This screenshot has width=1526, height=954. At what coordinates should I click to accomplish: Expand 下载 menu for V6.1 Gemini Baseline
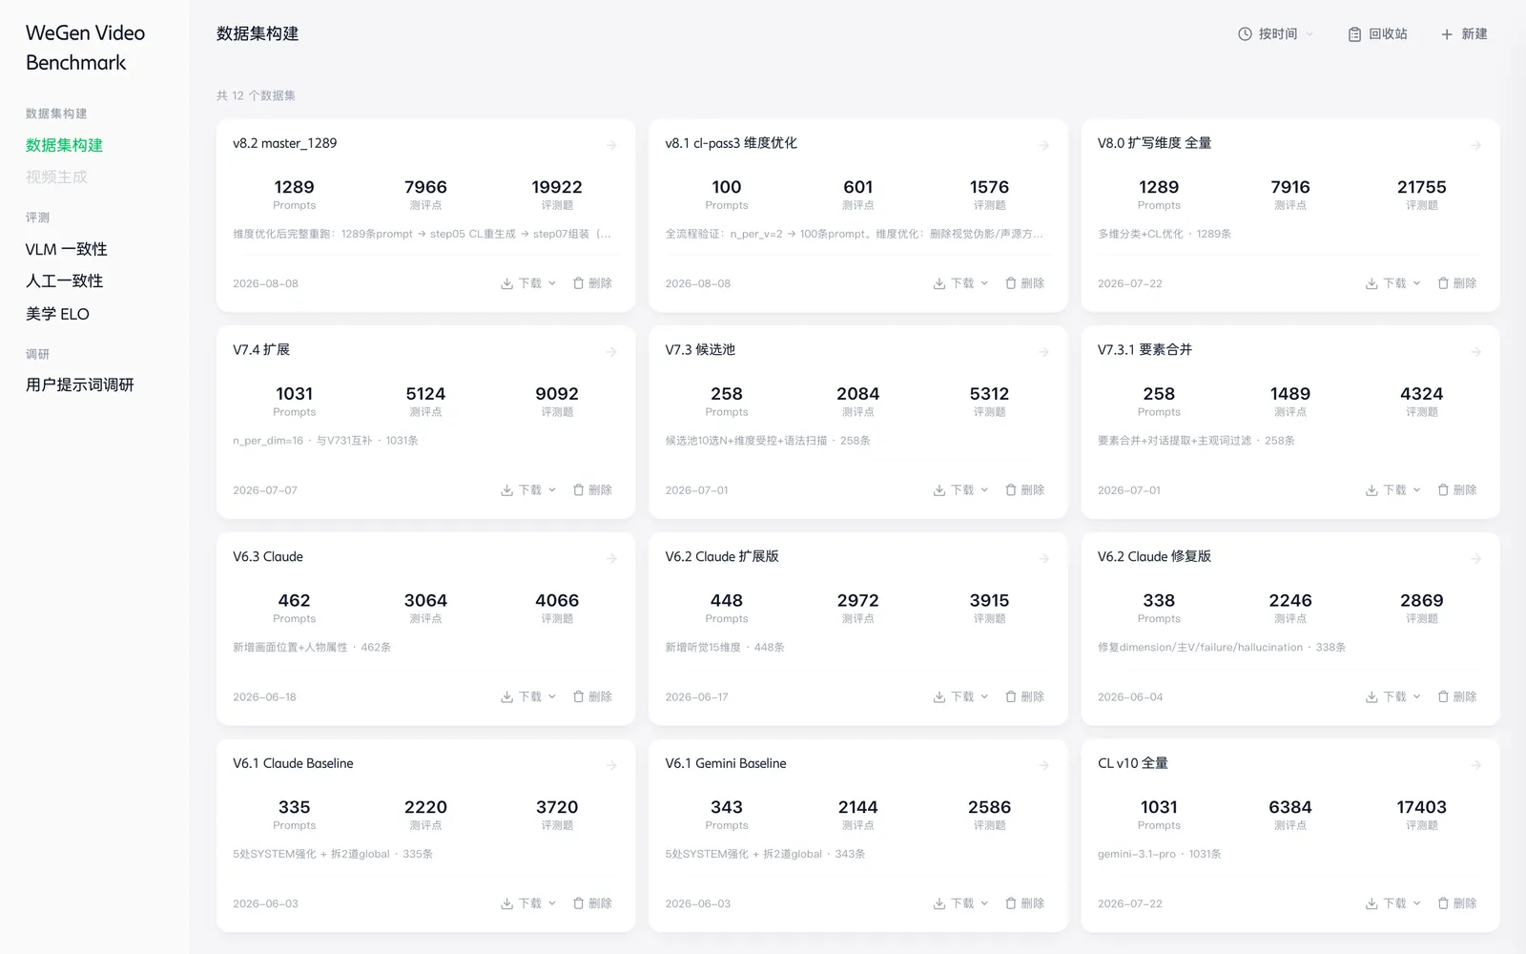pyautogui.click(x=960, y=903)
